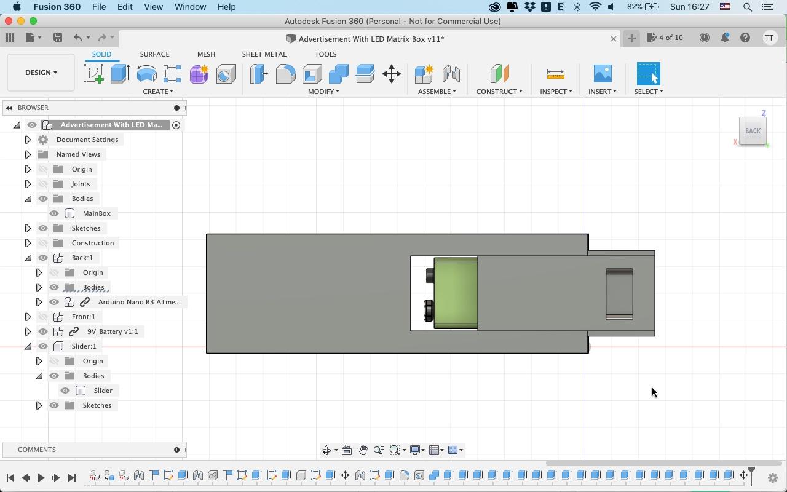Click the Save icon

tap(57, 38)
